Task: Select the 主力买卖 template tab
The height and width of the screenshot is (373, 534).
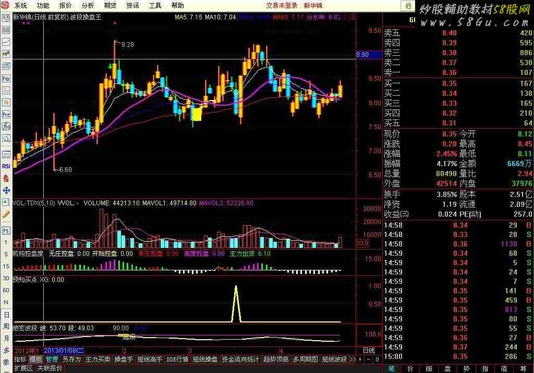Action: click(98, 359)
